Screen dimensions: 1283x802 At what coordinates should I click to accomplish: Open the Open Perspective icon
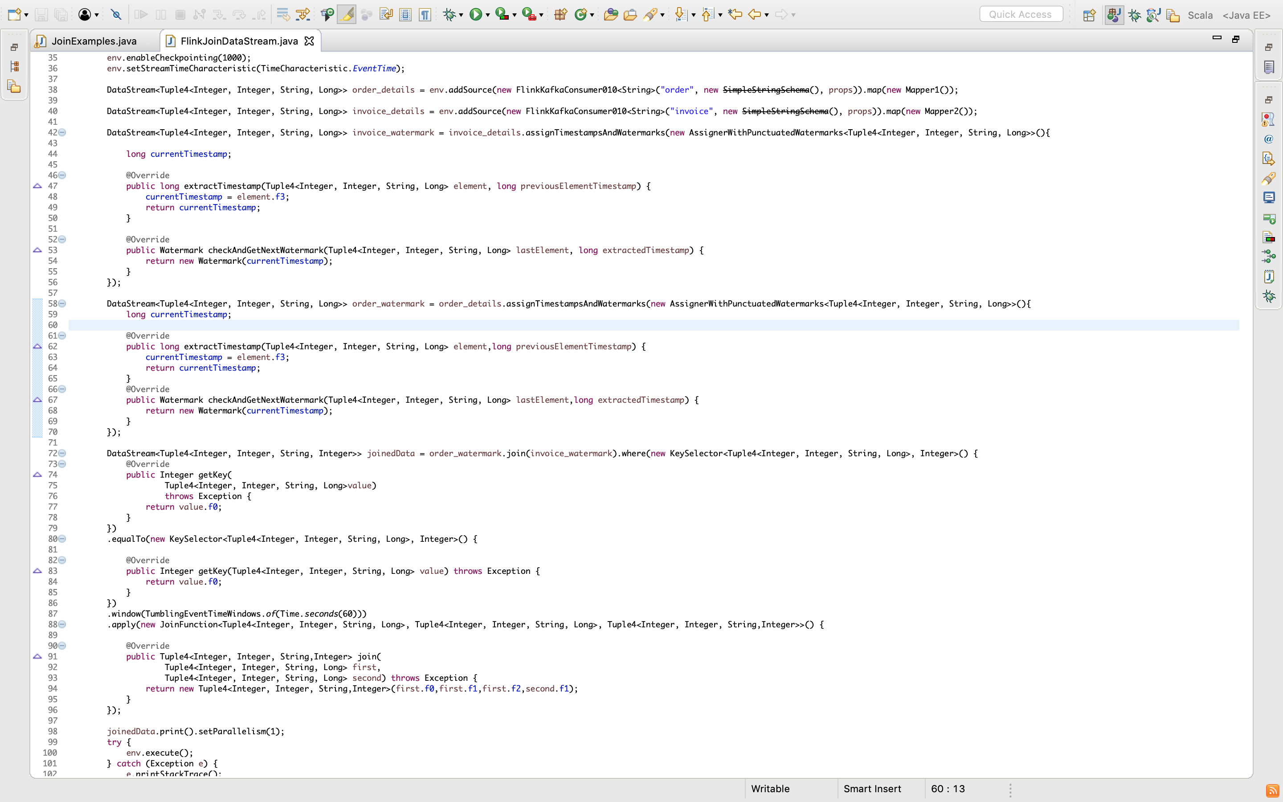point(1089,15)
